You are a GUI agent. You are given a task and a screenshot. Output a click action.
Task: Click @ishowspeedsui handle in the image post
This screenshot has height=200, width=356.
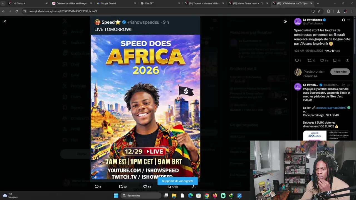click(144, 22)
